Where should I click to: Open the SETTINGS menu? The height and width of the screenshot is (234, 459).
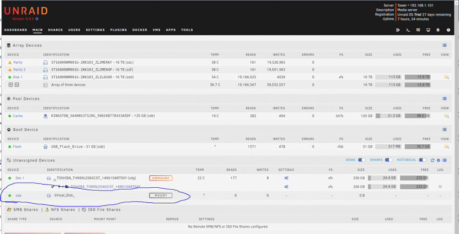click(95, 30)
